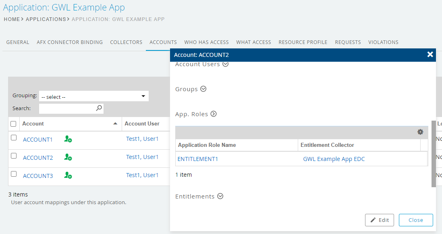Click the add user icon beside ACCOUNT2
The width and height of the screenshot is (442, 234).
(68, 157)
